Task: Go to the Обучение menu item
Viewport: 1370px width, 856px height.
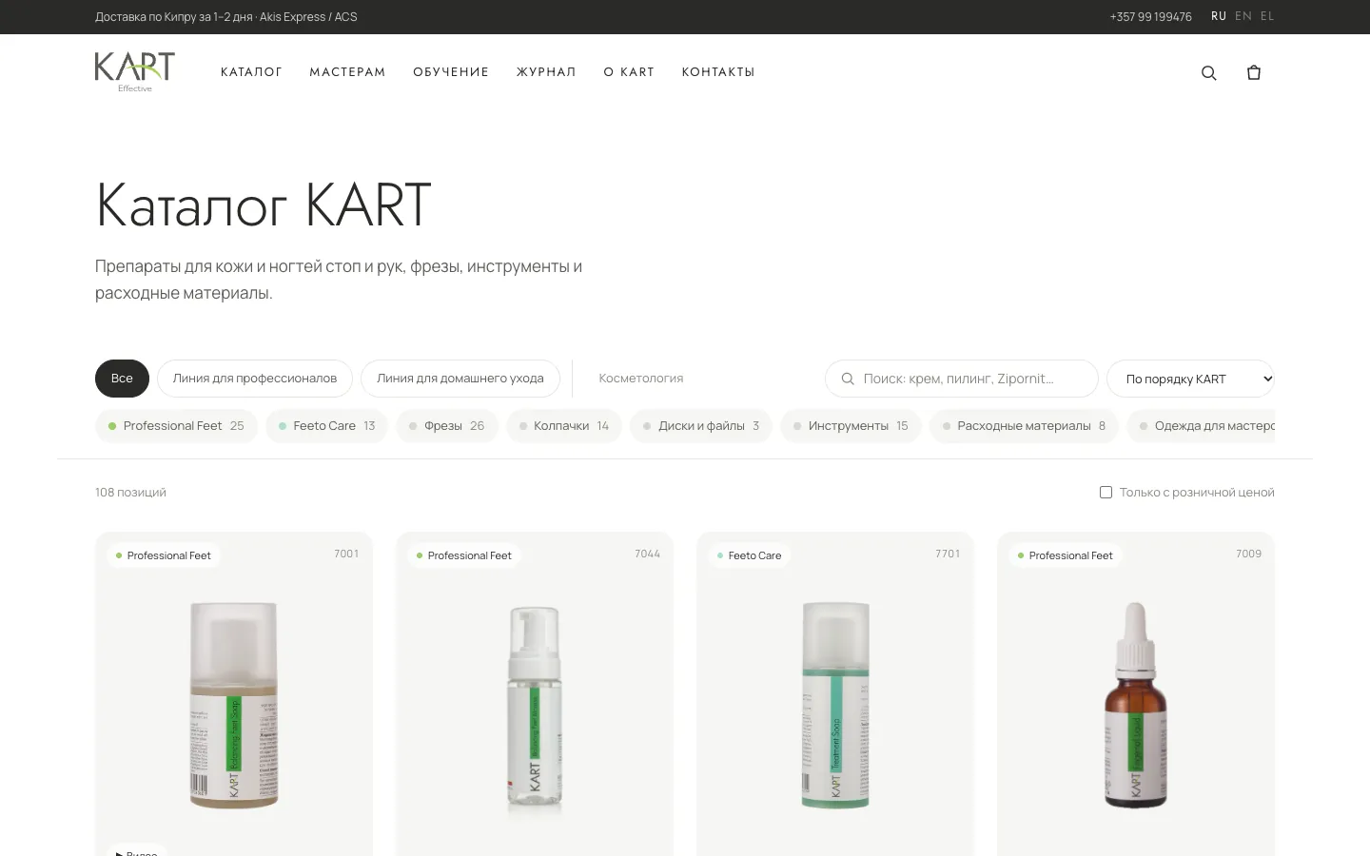Action: click(x=451, y=72)
